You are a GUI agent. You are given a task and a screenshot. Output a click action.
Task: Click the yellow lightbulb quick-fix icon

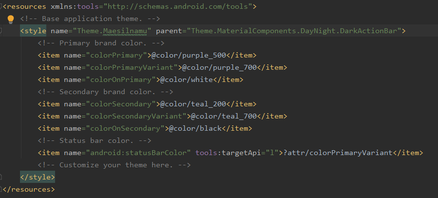tap(10, 19)
